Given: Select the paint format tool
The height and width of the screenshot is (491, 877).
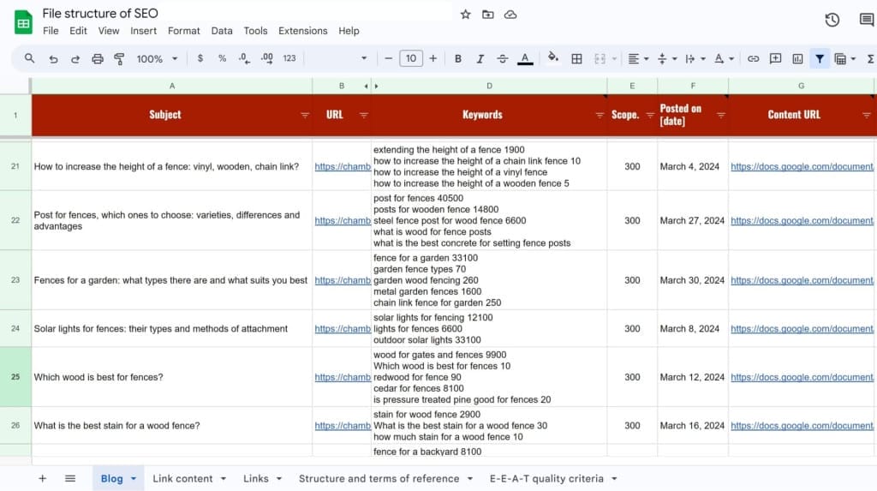Looking at the screenshot, I should click(119, 58).
